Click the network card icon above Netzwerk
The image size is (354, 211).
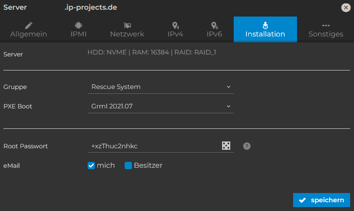[127, 25]
